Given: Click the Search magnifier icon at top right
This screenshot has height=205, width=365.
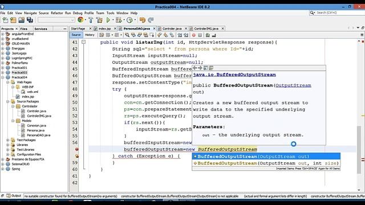Looking at the screenshot, I should click(312, 13).
